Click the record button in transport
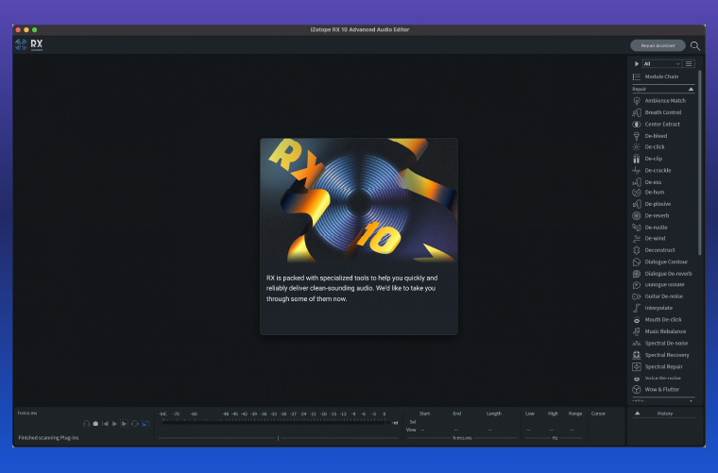The width and height of the screenshot is (718, 473). [x=95, y=424]
